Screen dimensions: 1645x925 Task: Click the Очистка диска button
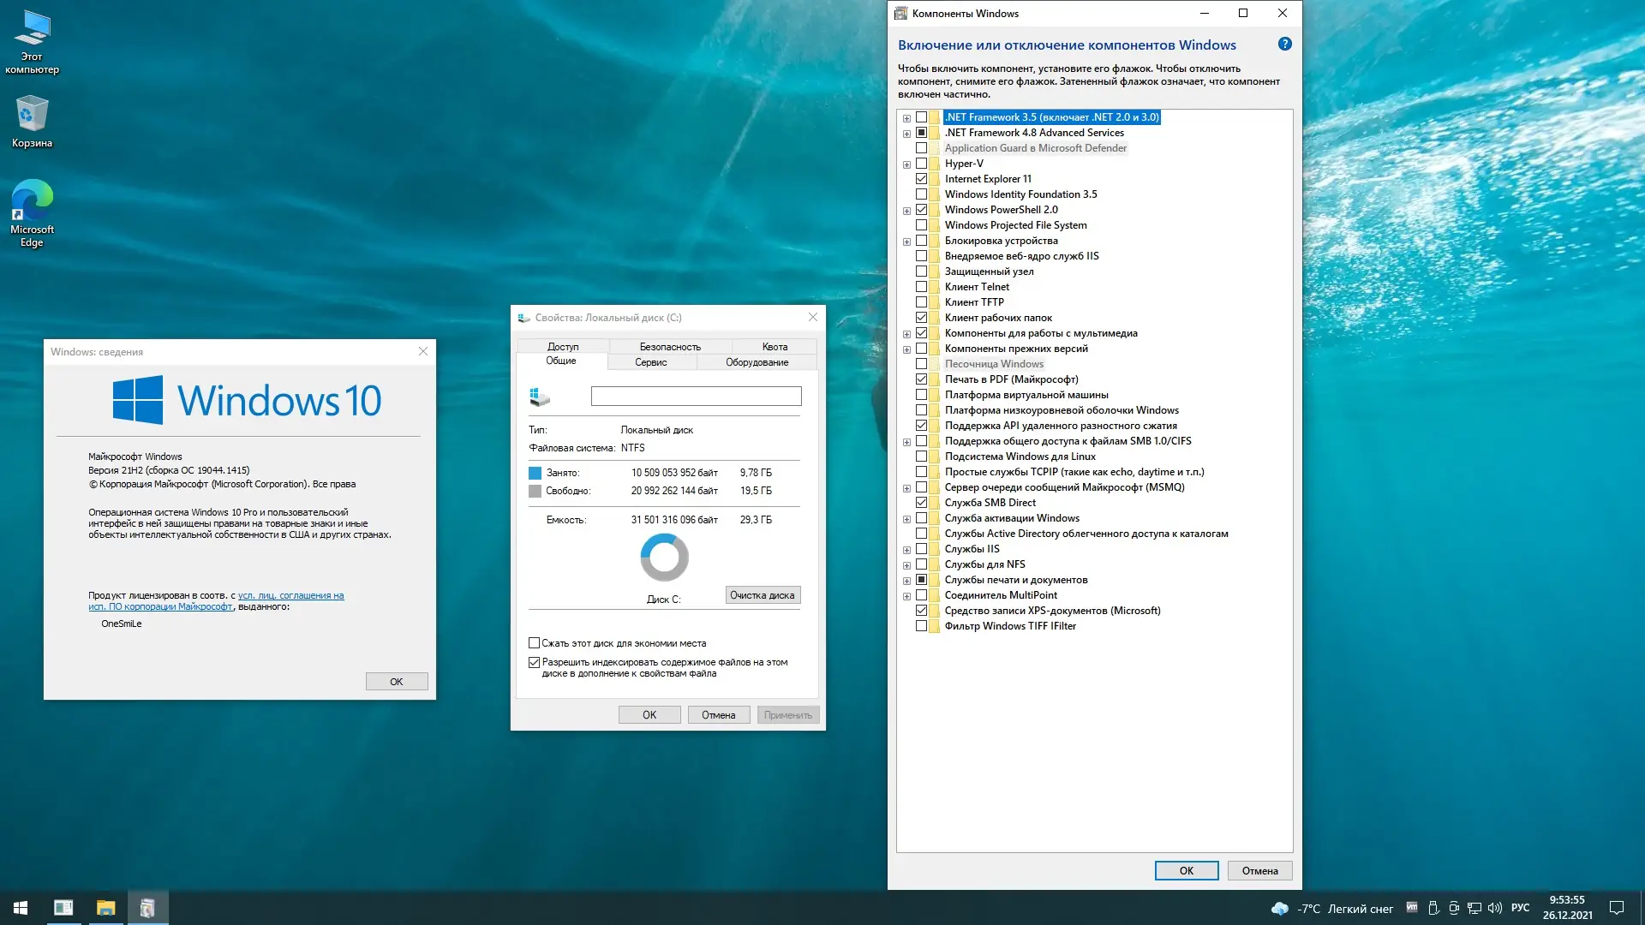[763, 595]
